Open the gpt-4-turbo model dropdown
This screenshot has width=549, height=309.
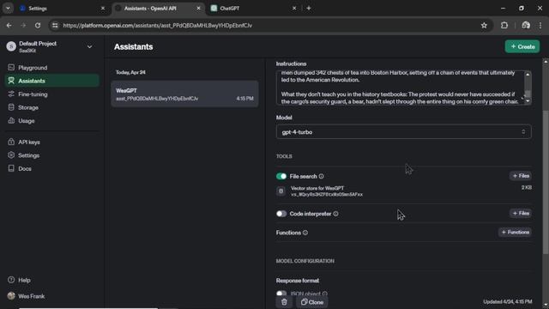pos(403,132)
